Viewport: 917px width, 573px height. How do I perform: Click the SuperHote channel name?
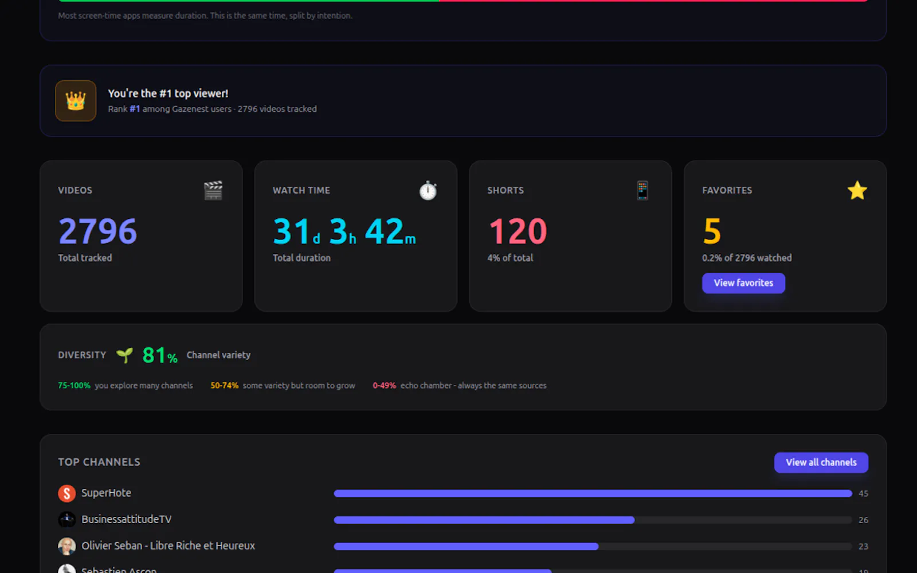point(106,493)
